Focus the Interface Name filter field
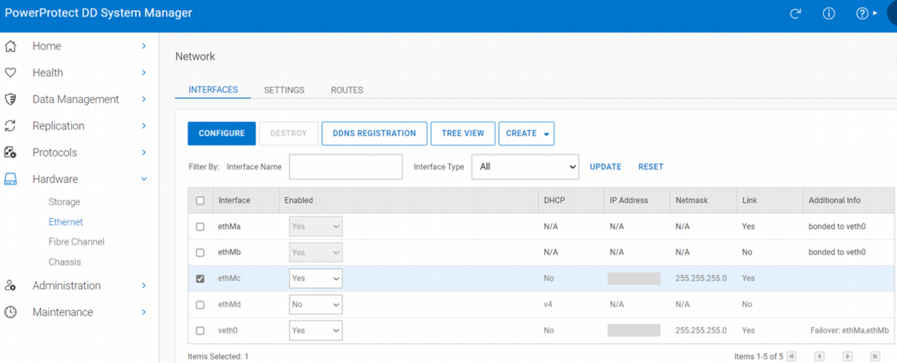897x363 pixels. [x=345, y=167]
